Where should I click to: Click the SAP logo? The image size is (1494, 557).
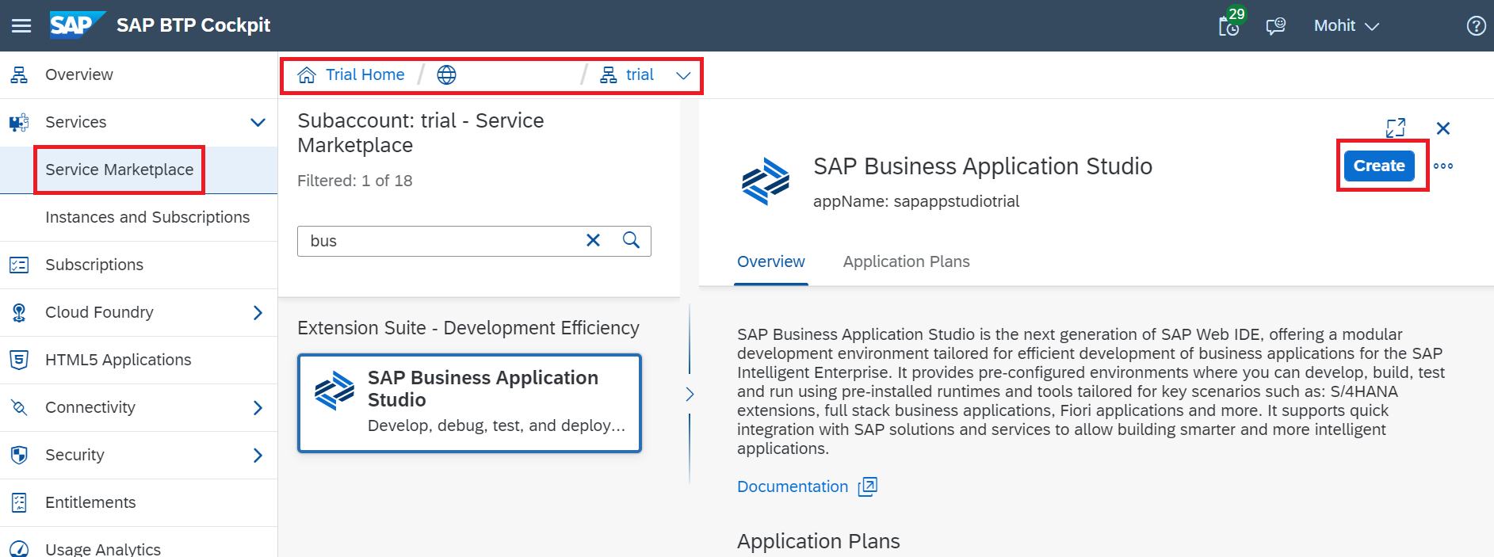77,25
